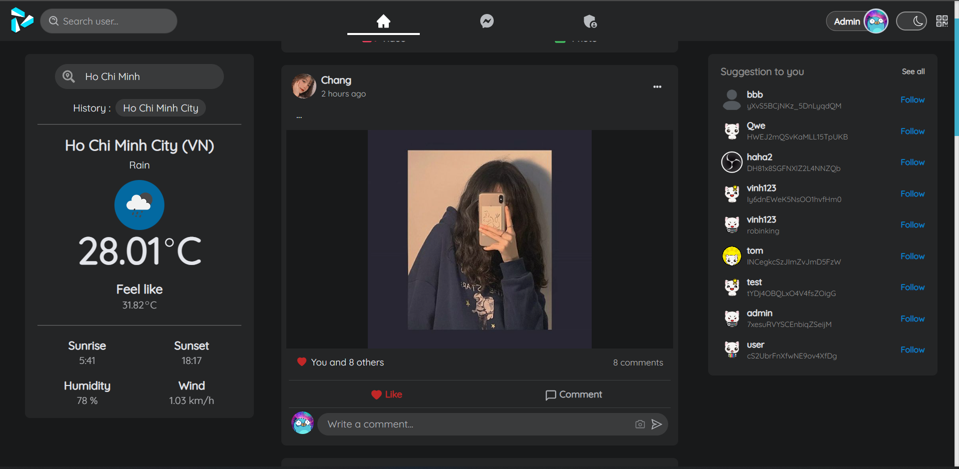The height and width of the screenshot is (469, 959).
Task: Select the friends/groups icon in top navigation
Action: (x=590, y=21)
